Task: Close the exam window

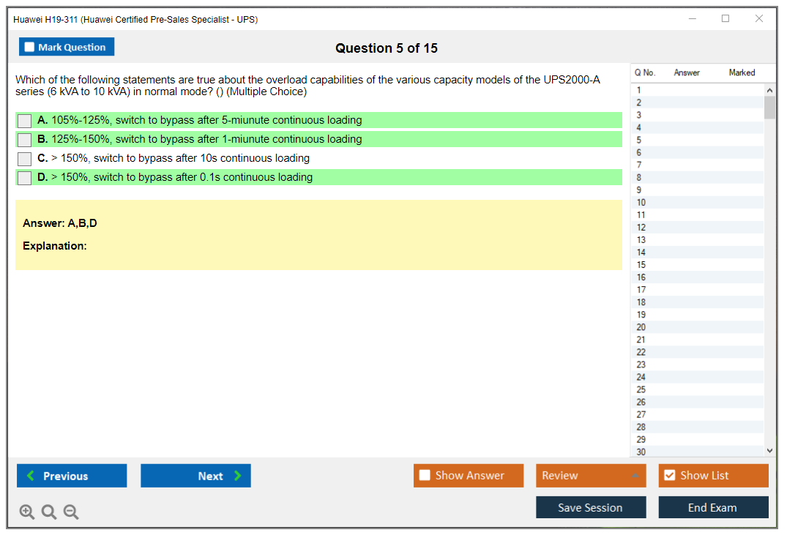Action: pyautogui.click(x=758, y=19)
